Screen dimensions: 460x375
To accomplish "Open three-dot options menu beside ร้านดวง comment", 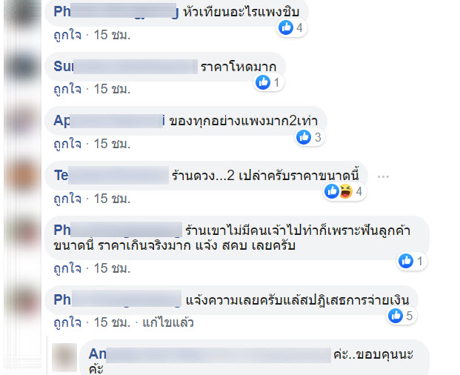I will point(383,176).
